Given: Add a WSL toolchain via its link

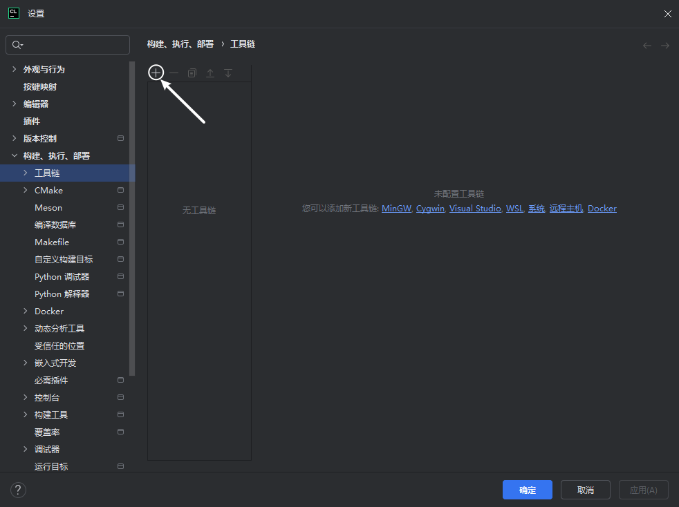Looking at the screenshot, I should (x=514, y=208).
